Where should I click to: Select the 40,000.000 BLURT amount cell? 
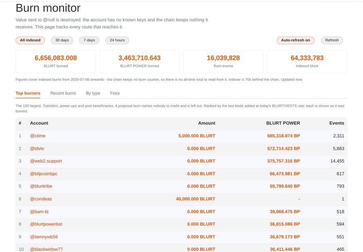coord(195,199)
